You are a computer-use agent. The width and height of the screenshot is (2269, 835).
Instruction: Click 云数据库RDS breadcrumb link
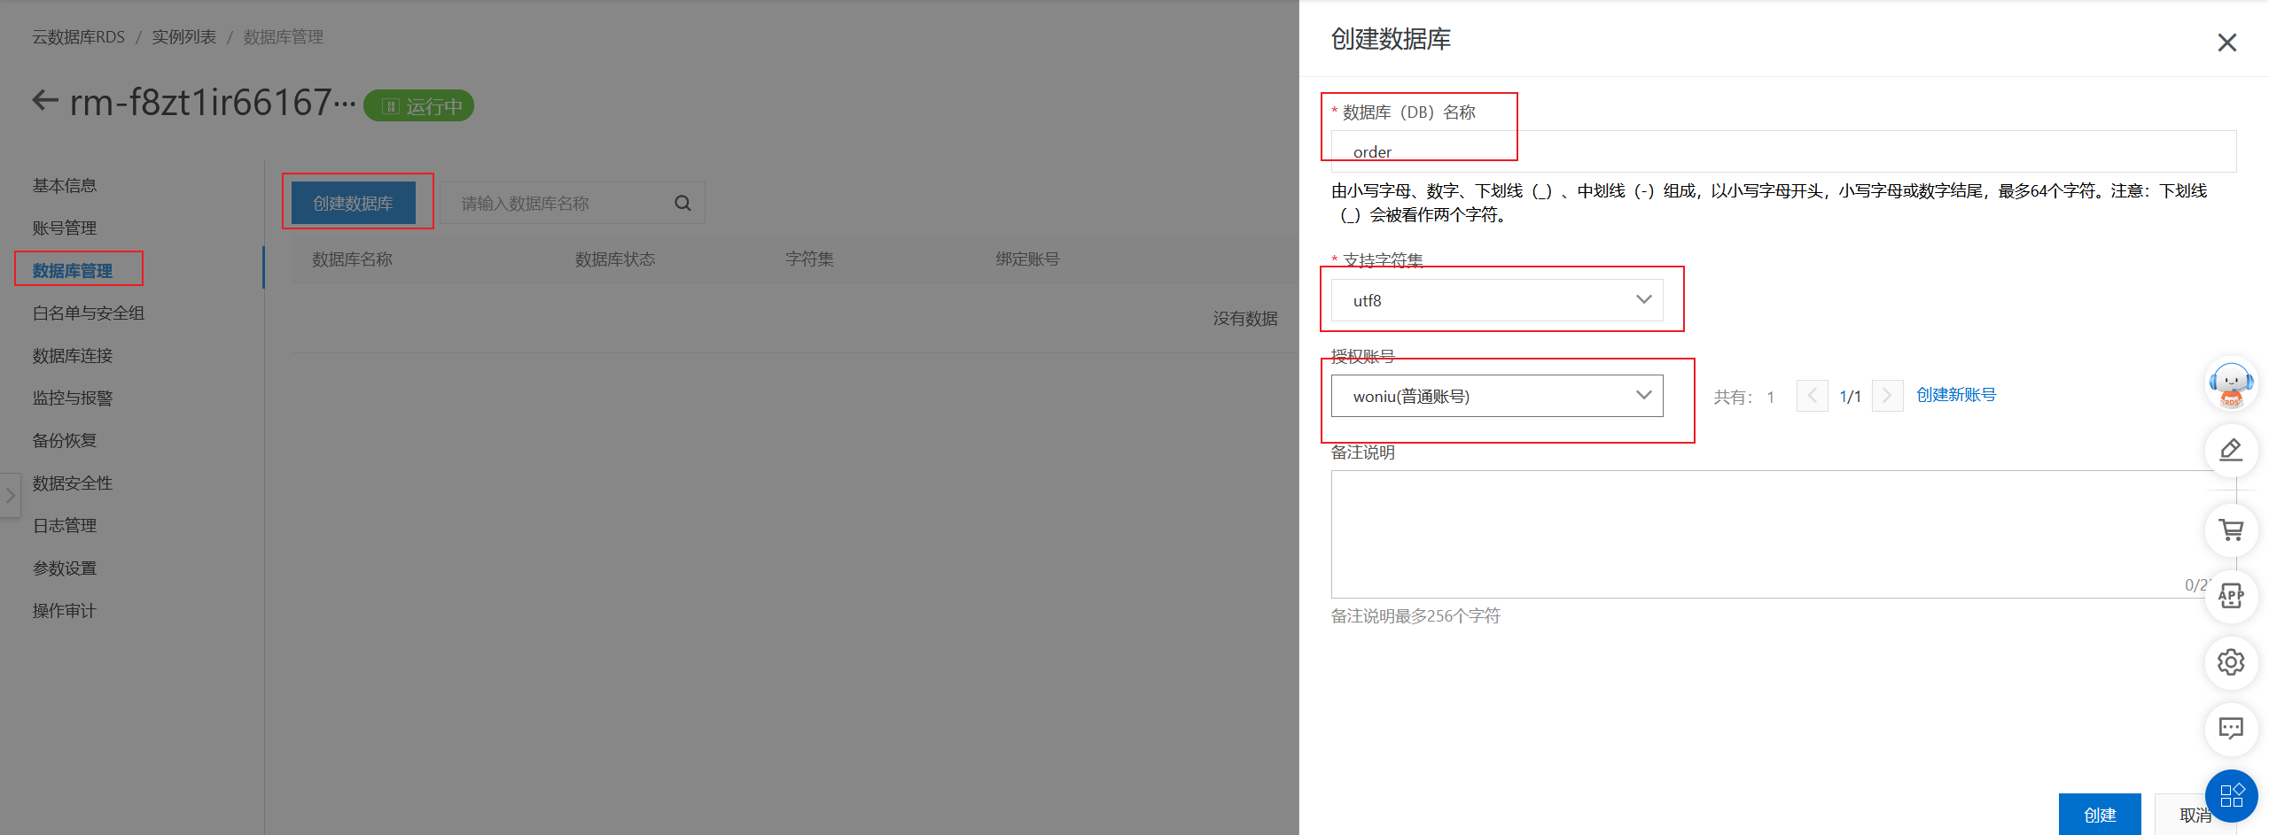point(79,37)
